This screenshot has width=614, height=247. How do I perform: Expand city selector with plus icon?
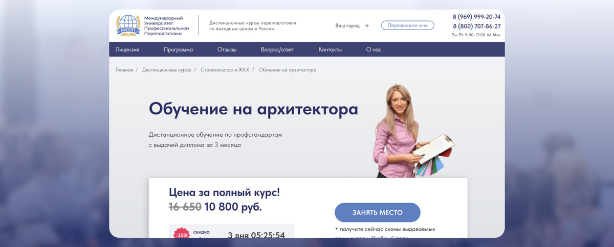pos(367,26)
